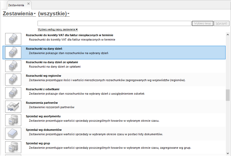
Task: Open the SQL icon for Rozszerzenia partnerów
Action: click(x=13, y=107)
